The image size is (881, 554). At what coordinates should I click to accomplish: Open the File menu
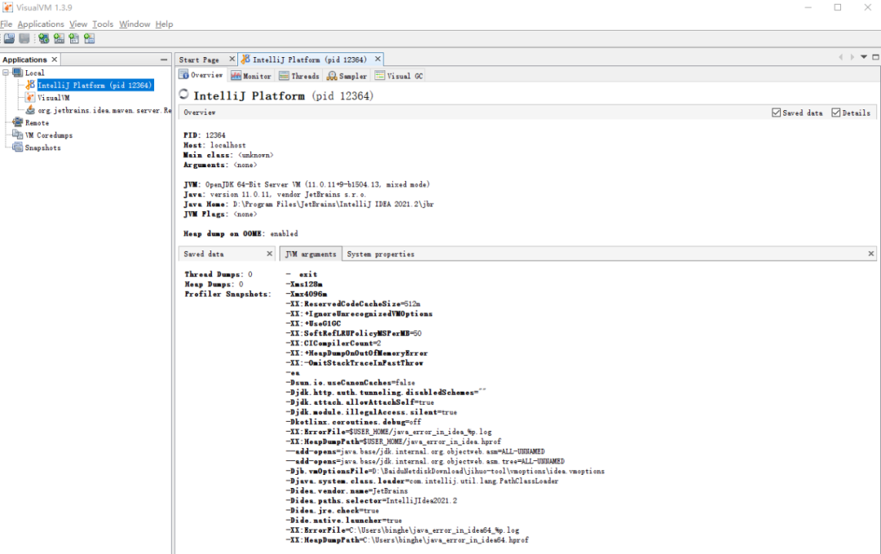[7, 24]
